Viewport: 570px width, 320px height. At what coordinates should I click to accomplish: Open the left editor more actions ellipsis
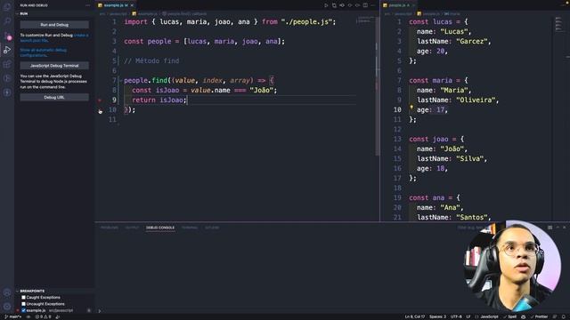(x=373, y=5)
